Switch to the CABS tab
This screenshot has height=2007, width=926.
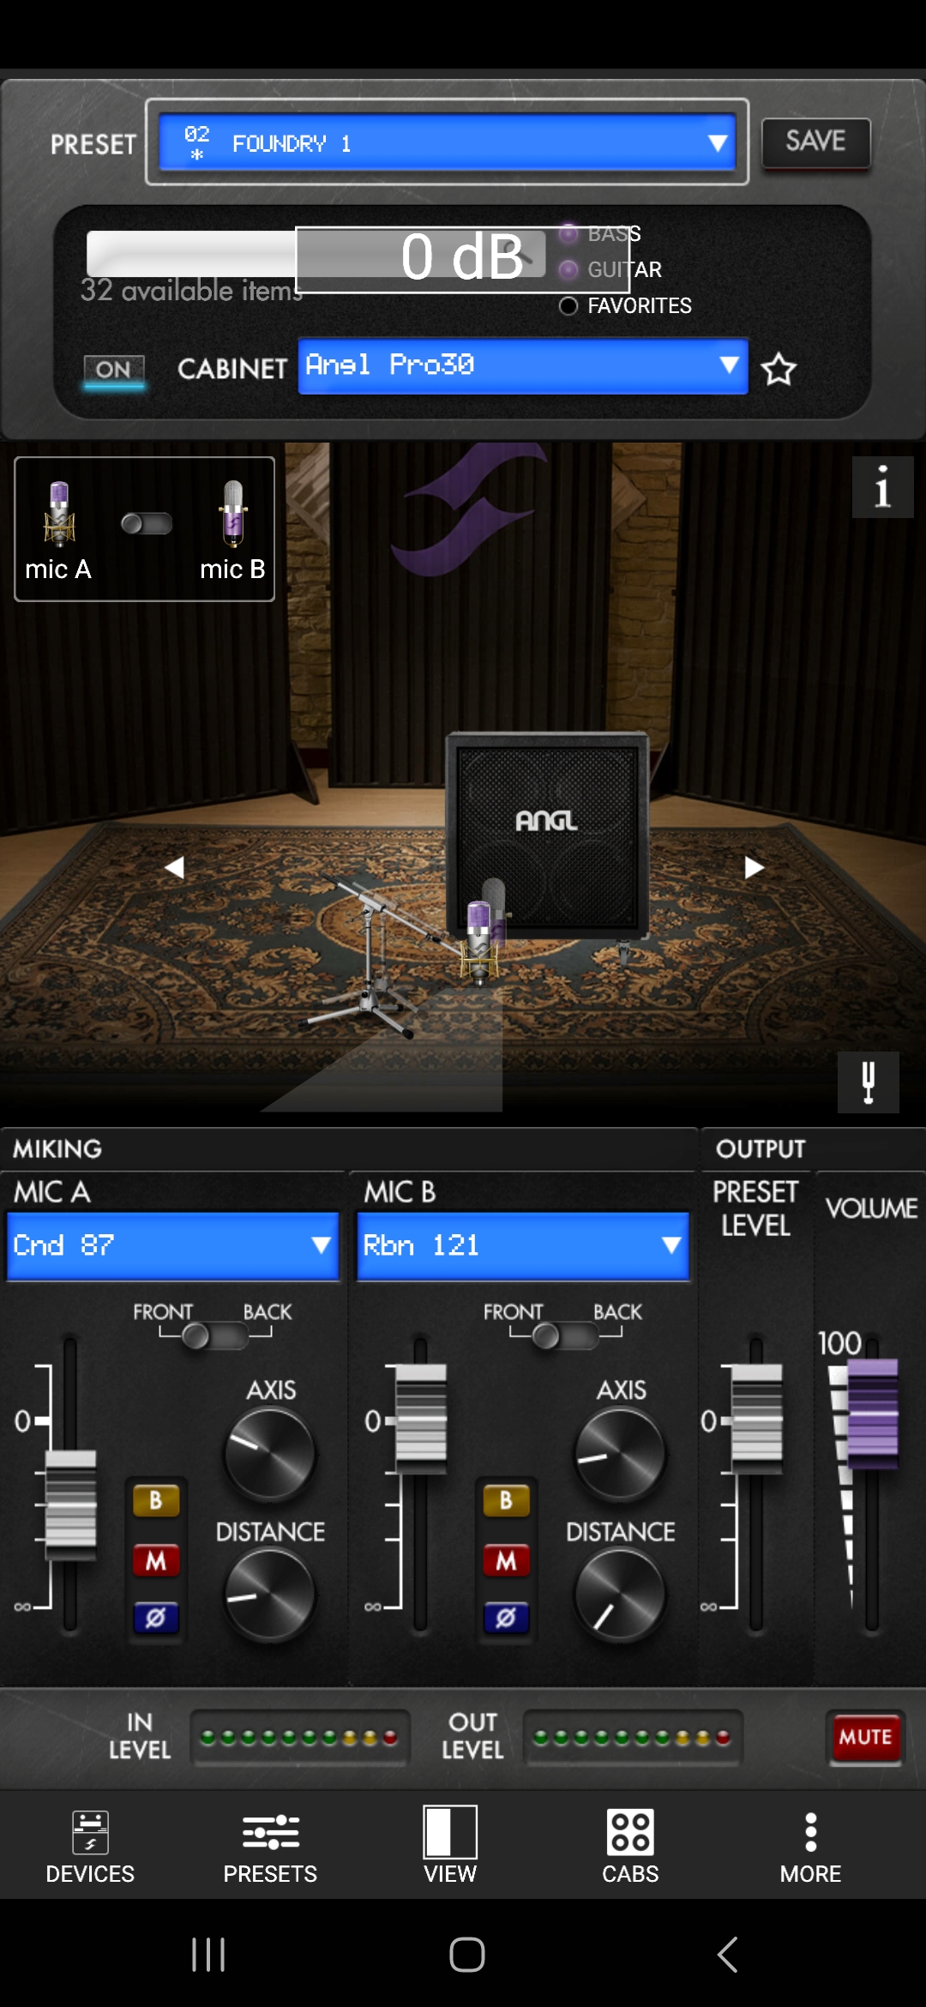click(630, 1846)
